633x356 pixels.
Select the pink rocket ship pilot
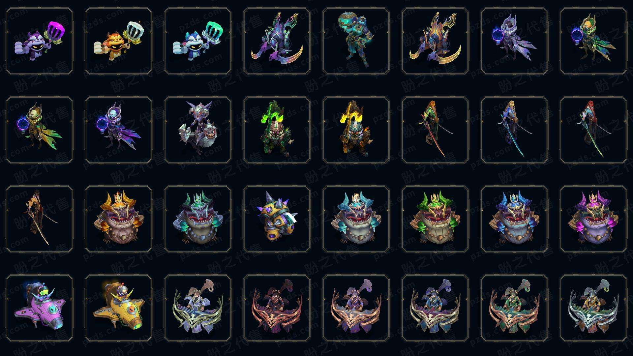point(40,308)
